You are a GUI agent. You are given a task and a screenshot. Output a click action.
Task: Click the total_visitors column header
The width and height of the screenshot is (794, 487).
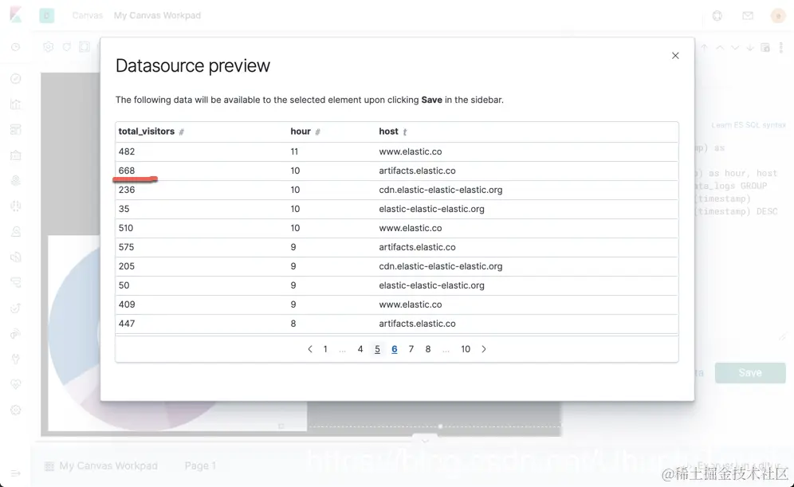coord(147,131)
